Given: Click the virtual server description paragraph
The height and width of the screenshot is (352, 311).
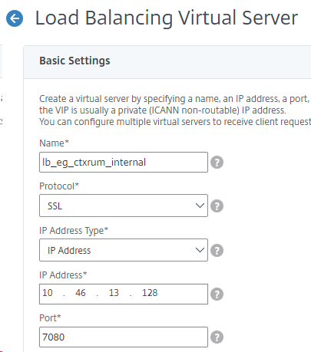Looking at the screenshot, I should (175, 110).
